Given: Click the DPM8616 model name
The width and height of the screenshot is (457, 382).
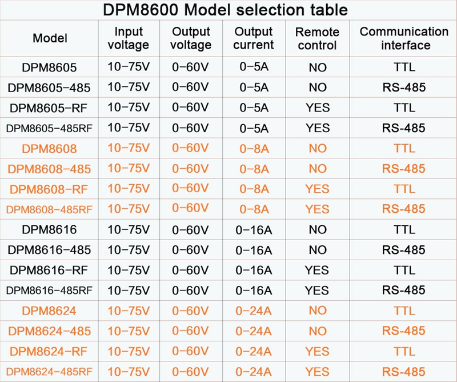Looking at the screenshot, I should tap(49, 230).
